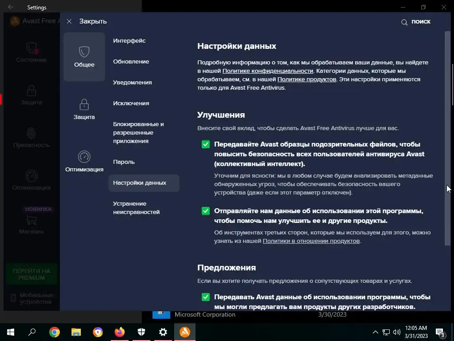Click the search magnifier icon
The image size is (454, 341).
[404, 22]
